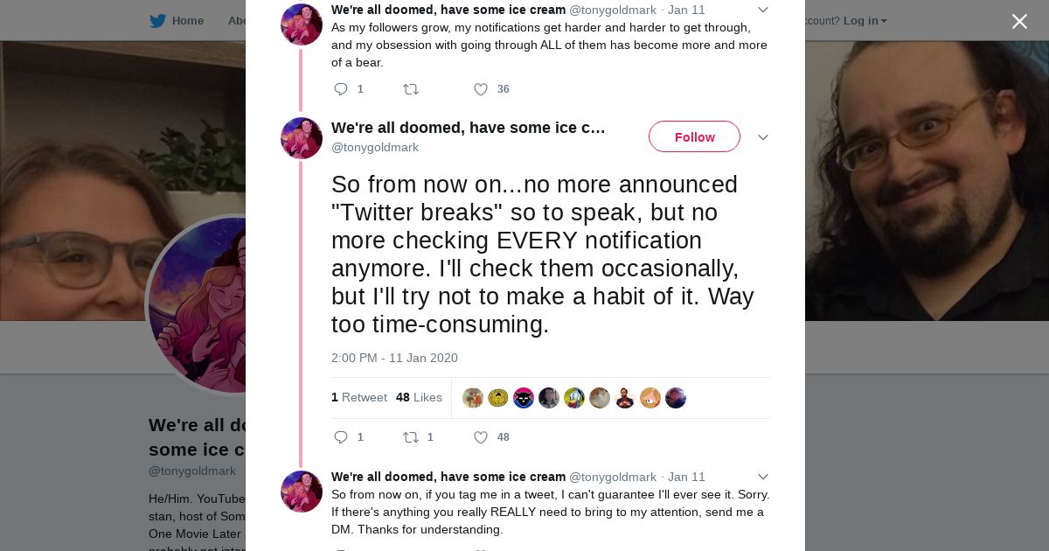1049x551 pixels.
Task: Click the @tonygoldmark handle under main tweet name
Action: [375, 147]
